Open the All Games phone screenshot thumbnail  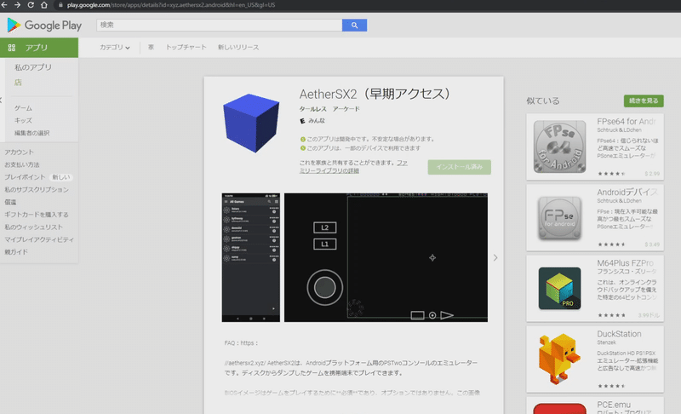tap(250, 257)
